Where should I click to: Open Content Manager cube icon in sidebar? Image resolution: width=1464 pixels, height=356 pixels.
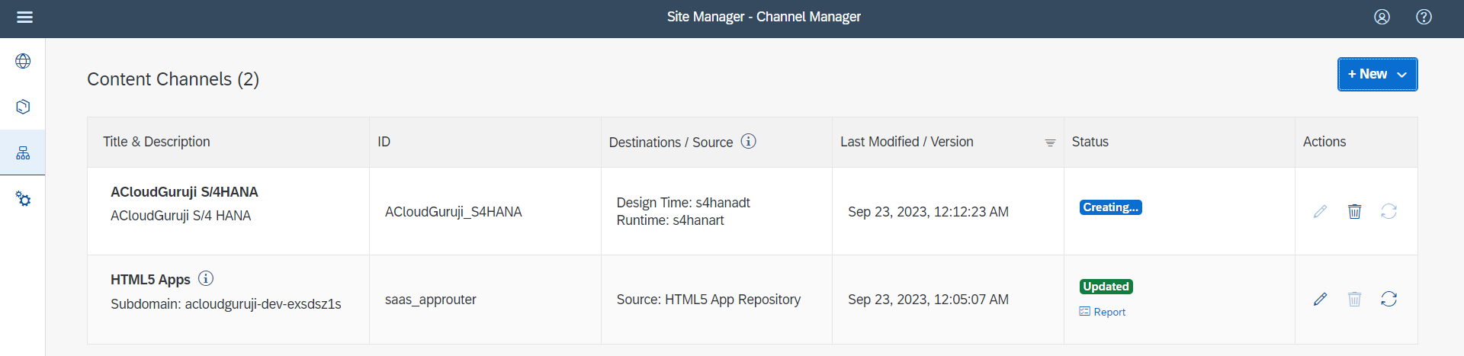23,107
